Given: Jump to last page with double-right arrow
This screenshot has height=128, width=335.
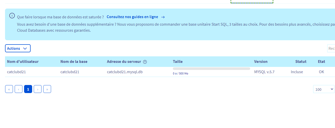Looking at the screenshot, I should (47, 89).
